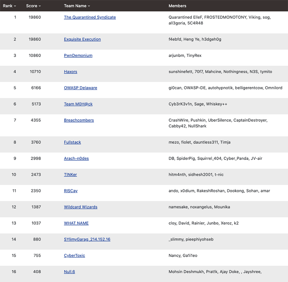Select members text 'Nancy, Ga1i1eo'
Screen dimensions: 288x282
click(183, 255)
